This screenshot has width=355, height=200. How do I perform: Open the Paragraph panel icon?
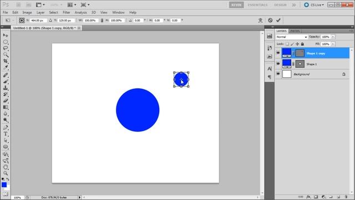[x=270, y=77]
